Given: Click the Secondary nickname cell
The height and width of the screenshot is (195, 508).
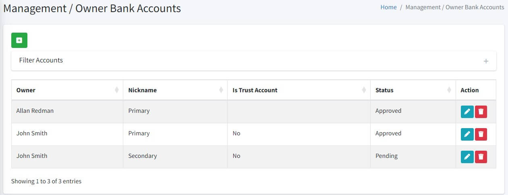Looking at the screenshot, I should 175,157.
